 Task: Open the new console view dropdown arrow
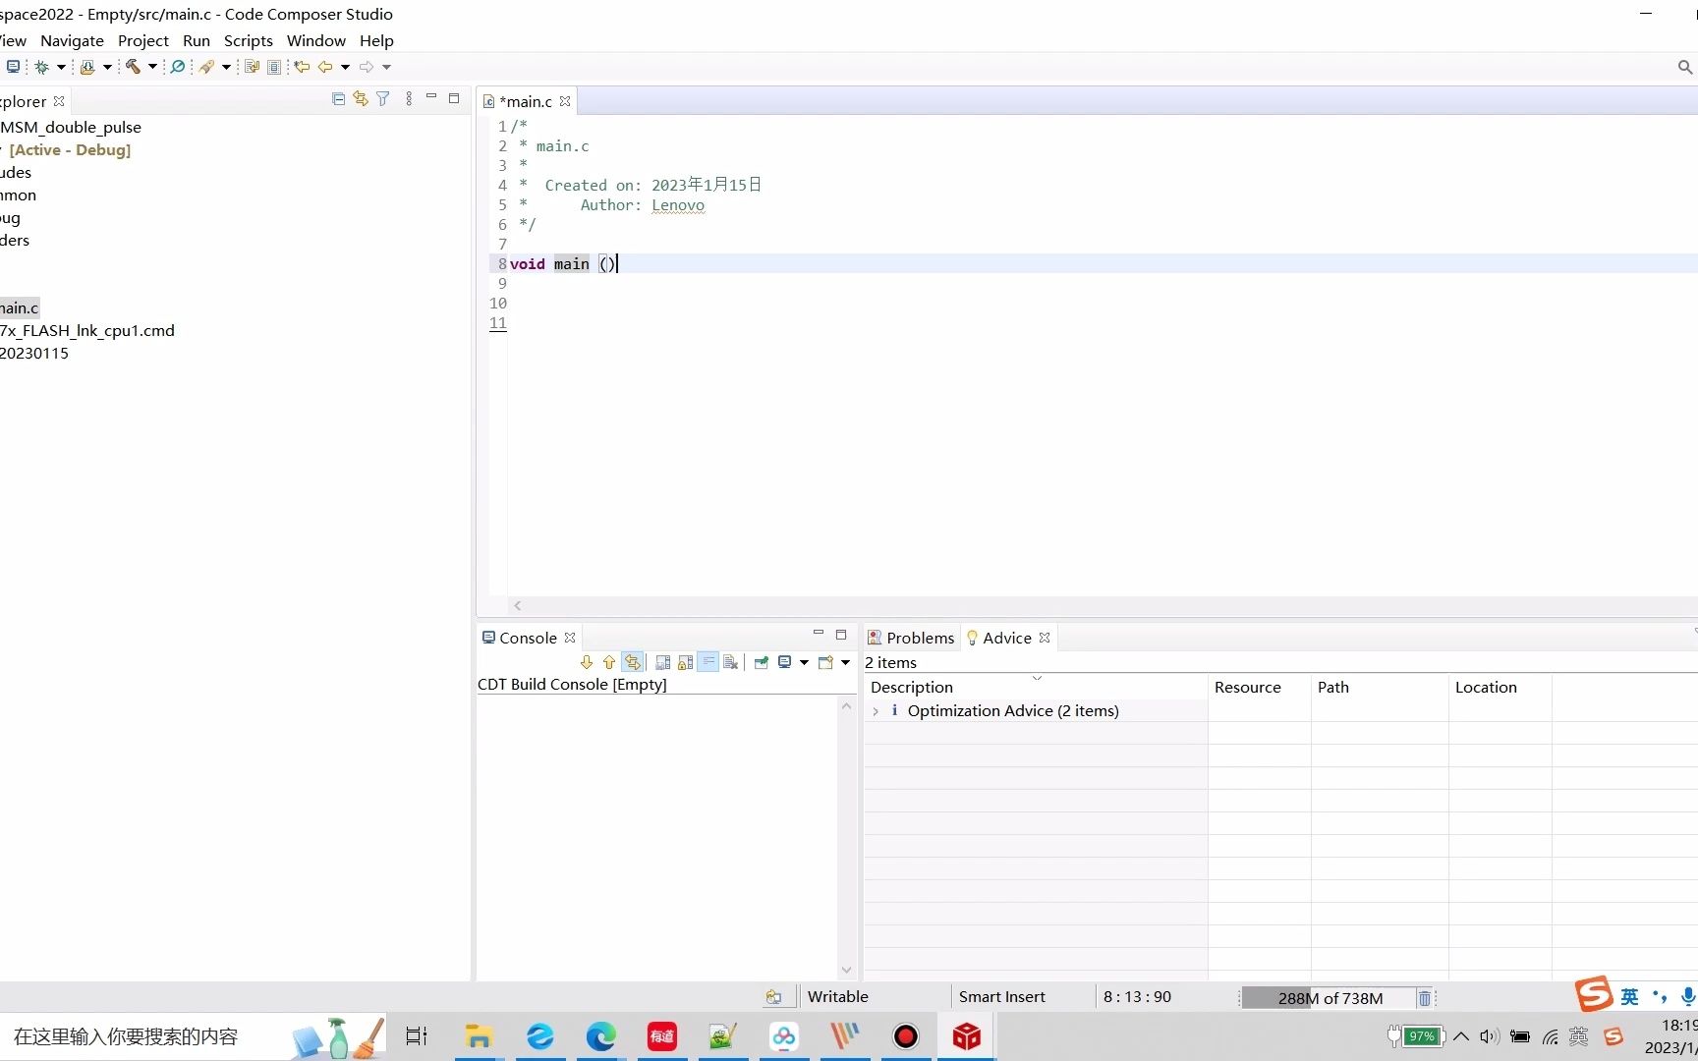coord(845,662)
